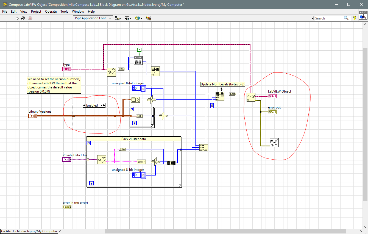Click the Context Help question mark icon
The width and height of the screenshot is (368, 234).
point(354,18)
